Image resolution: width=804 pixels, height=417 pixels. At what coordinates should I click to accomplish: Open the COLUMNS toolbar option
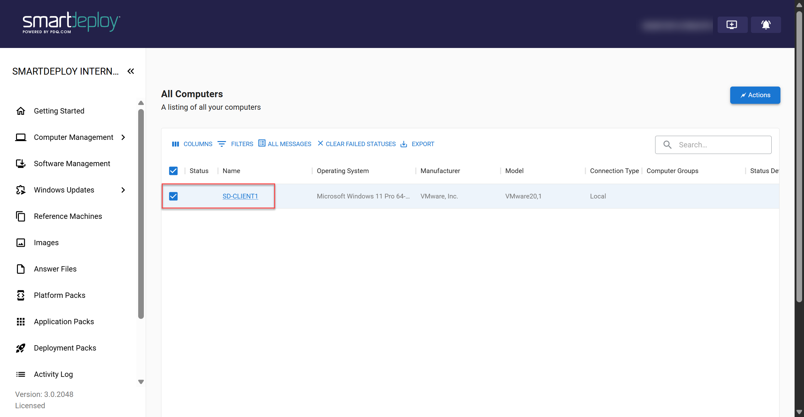point(192,144)
